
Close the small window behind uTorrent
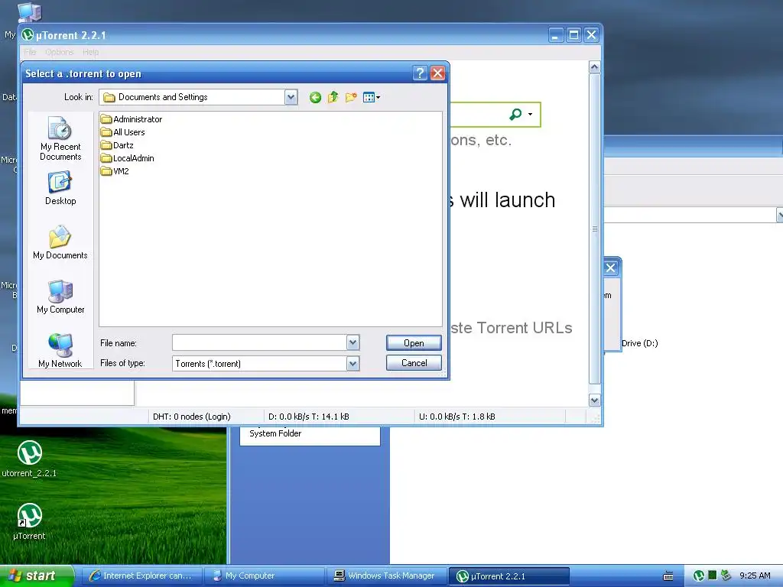pos(611,268)
